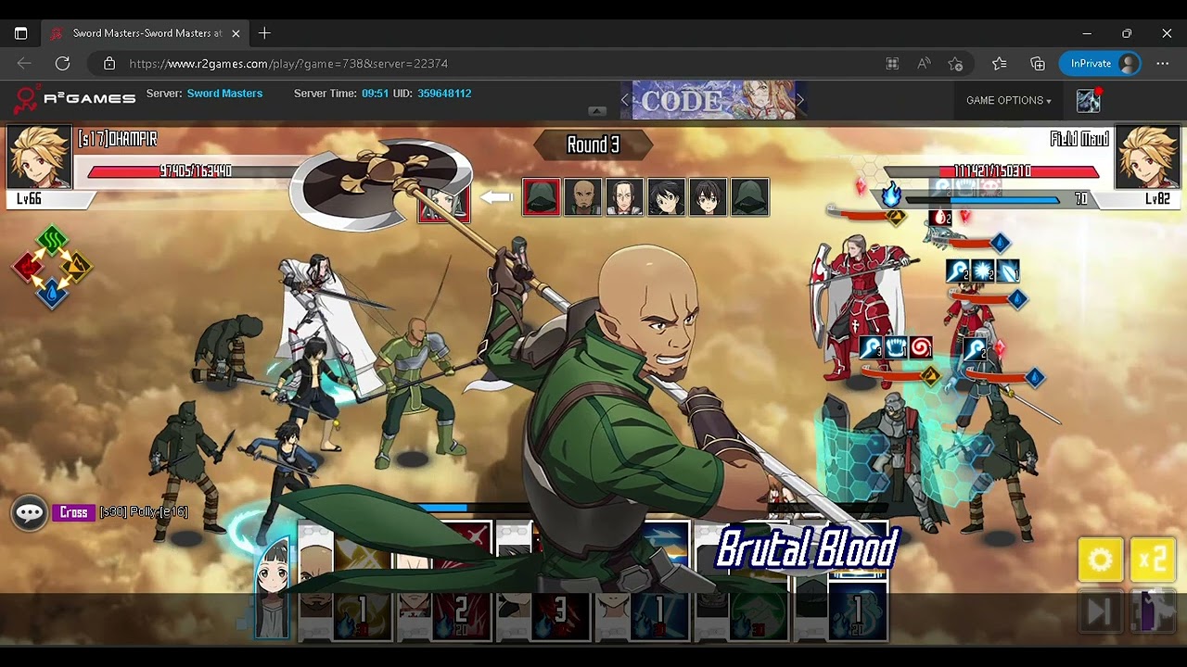Click the feather buff icon on red mage

coord(1008,271)
